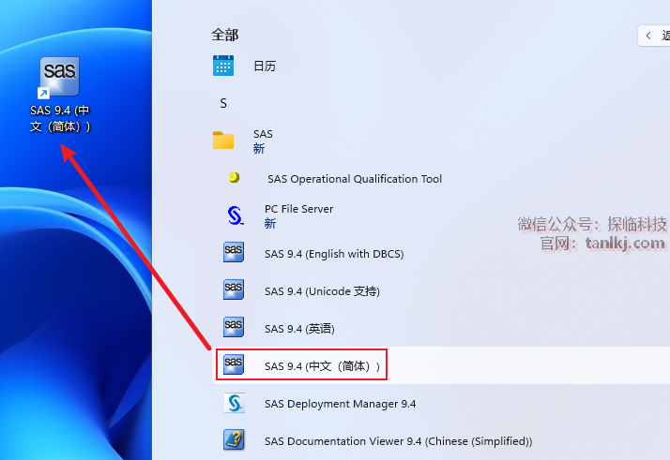
Task: Launch 'SAS 9.4 (English with DBCS)' text
Action: (334, 254)
